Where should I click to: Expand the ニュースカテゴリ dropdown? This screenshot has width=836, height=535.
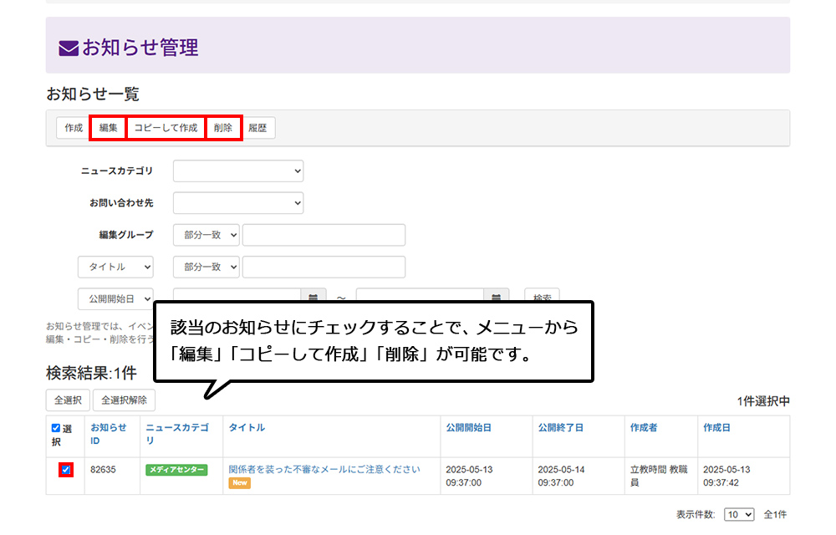(238, 171)
